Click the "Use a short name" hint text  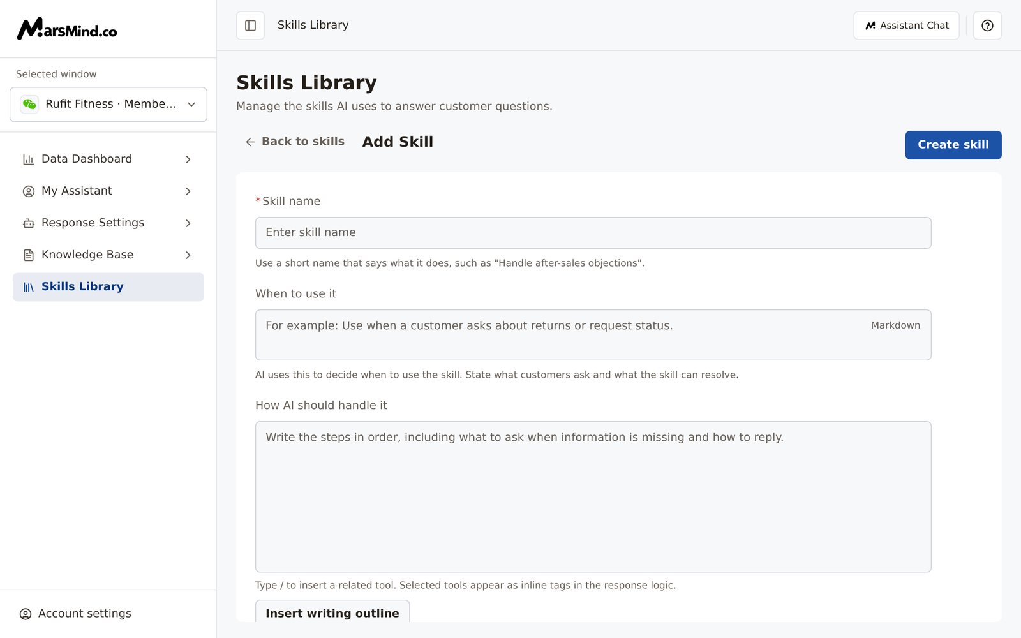point(450,263)
